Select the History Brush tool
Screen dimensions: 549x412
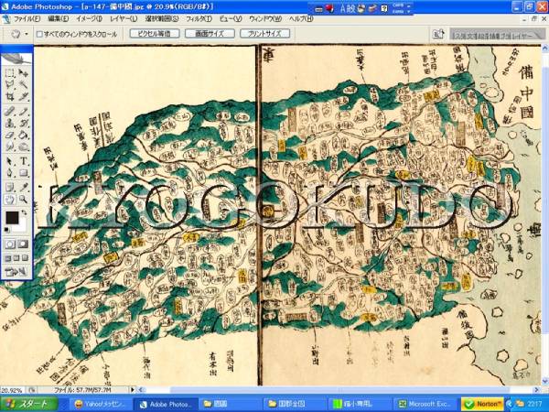(x=24, y=123)
